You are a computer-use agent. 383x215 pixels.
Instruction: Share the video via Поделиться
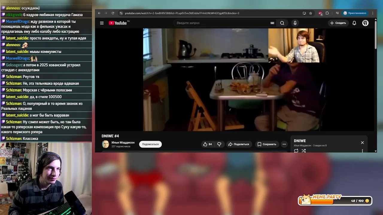(239, 144)
